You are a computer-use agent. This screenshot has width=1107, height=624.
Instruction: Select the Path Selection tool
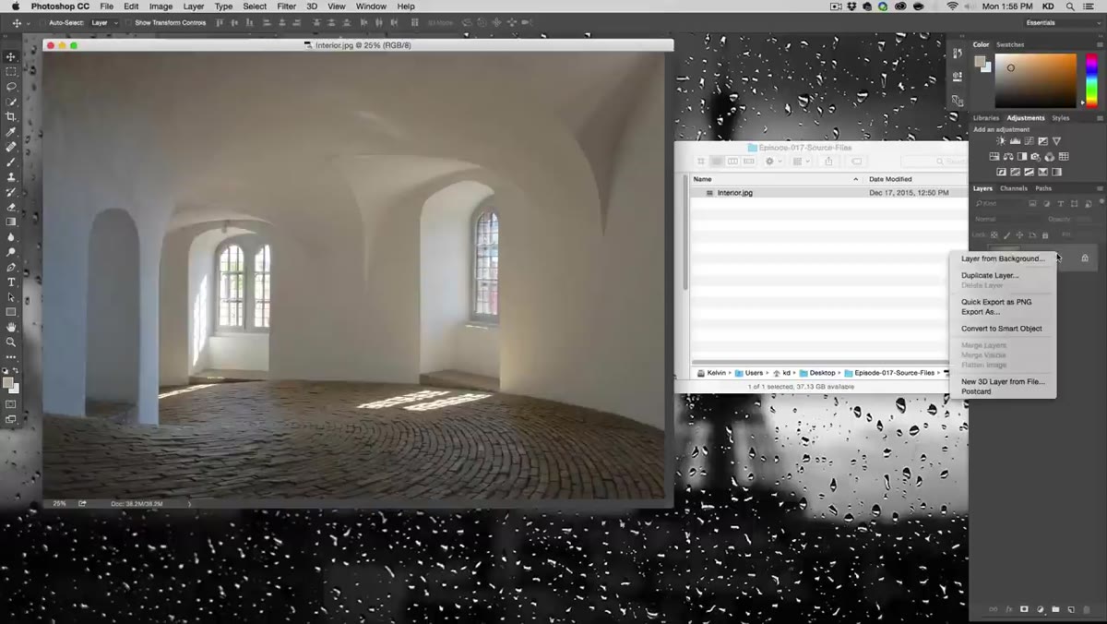point(11,297)
